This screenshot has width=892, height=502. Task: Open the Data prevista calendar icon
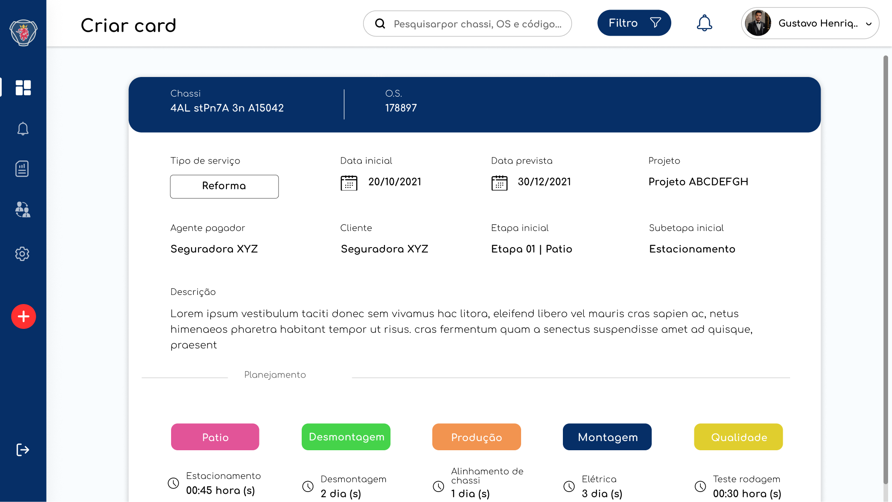pyautogui.click(x=499, y=183)
